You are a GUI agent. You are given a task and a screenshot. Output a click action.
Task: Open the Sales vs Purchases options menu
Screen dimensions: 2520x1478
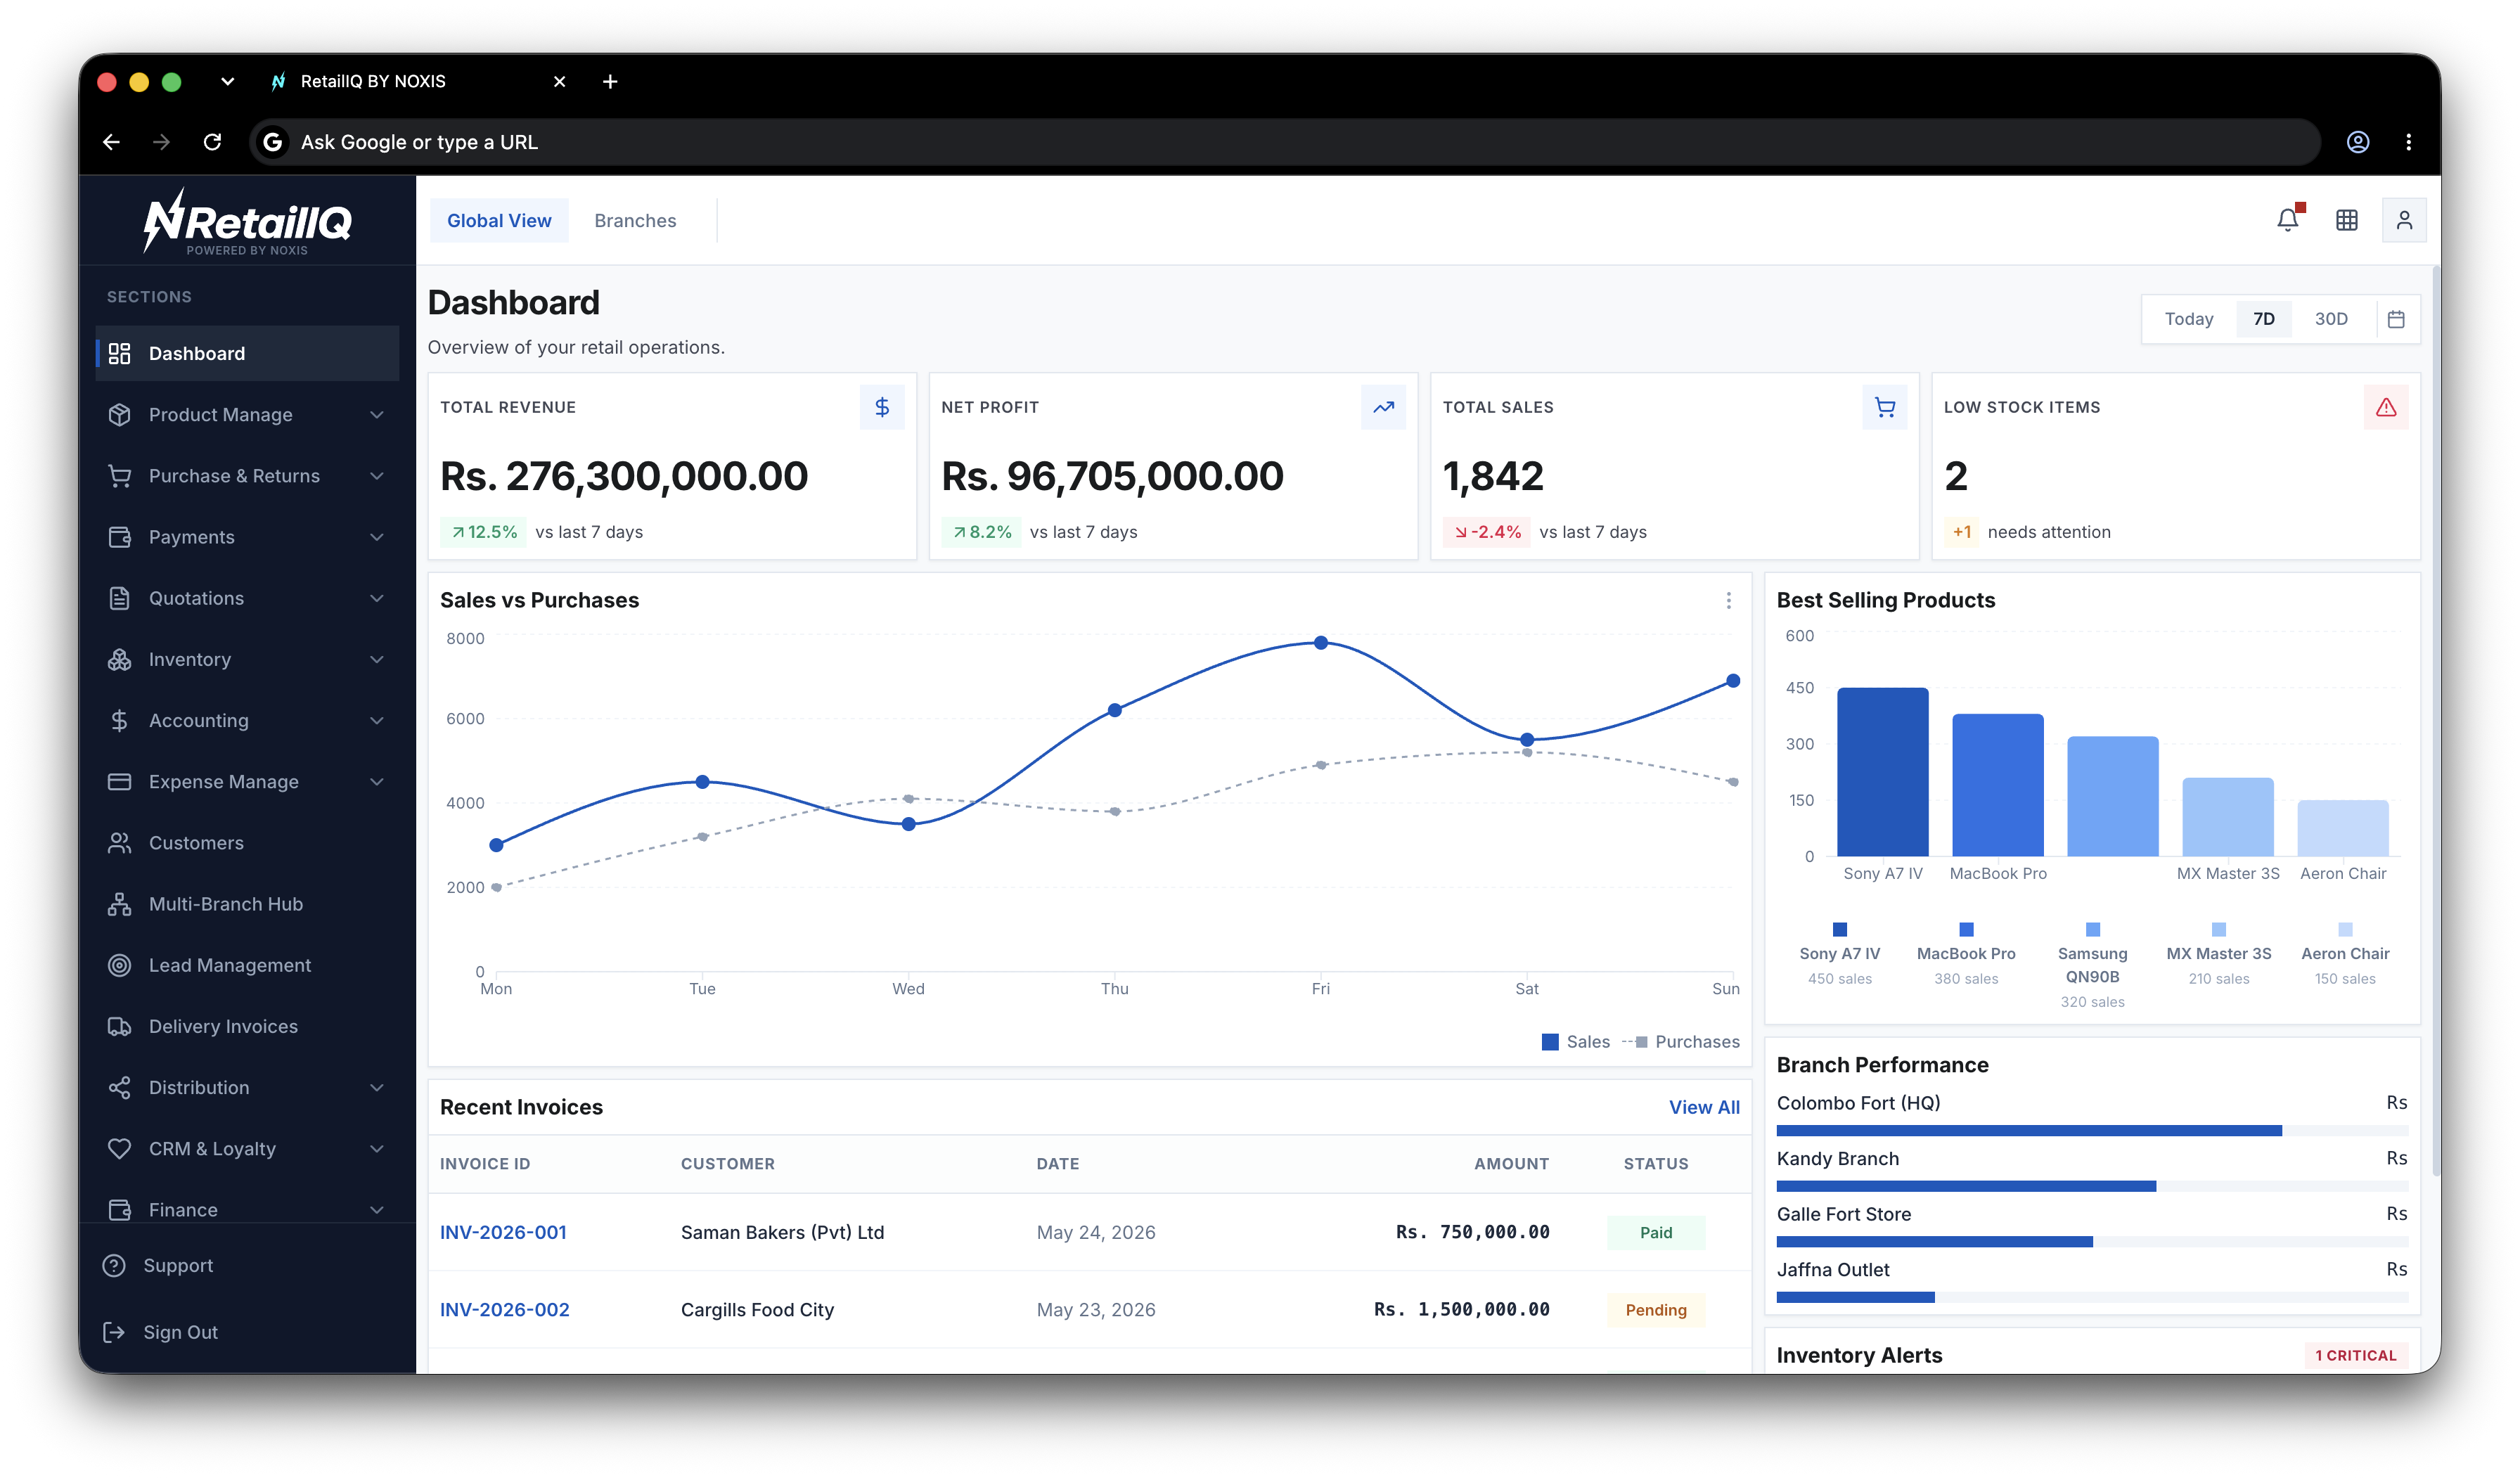[x=1729, y=600]
